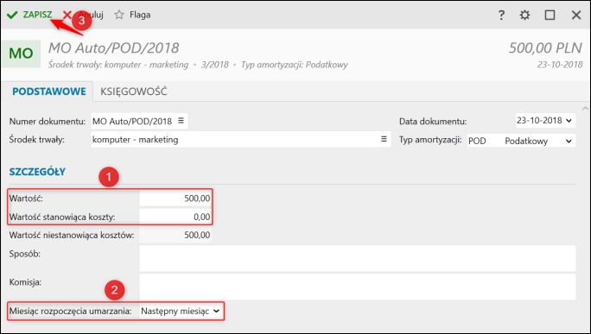Open Środek trwały list icon

click(x=384, y=139)
